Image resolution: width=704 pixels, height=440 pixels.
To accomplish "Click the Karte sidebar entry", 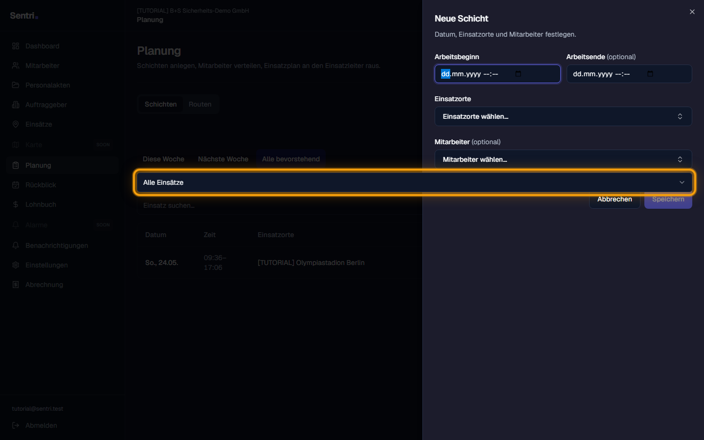I will (63, 145).
